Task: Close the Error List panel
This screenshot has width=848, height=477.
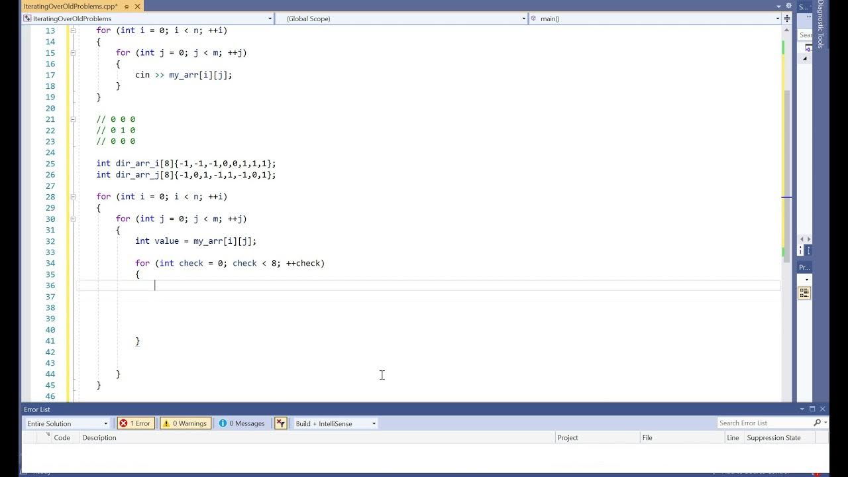Action: (x=823, y=409)
